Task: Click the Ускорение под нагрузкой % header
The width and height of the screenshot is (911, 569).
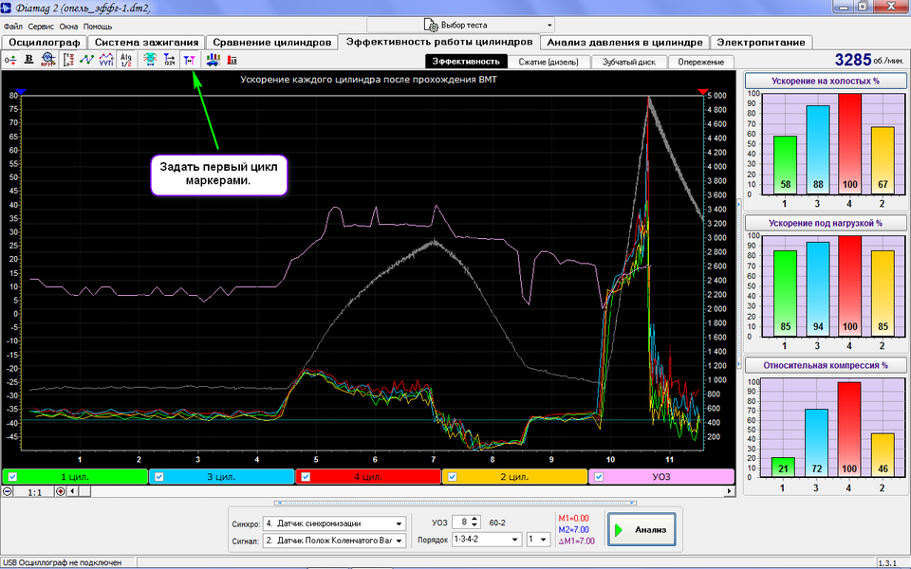Action: point(825,223)
